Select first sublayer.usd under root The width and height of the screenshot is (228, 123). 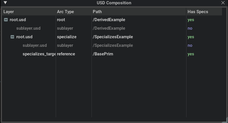(x=28, y=29)
